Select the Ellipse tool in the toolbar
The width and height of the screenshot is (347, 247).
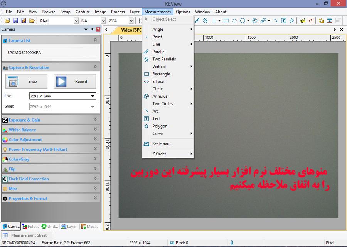point(234,21)
